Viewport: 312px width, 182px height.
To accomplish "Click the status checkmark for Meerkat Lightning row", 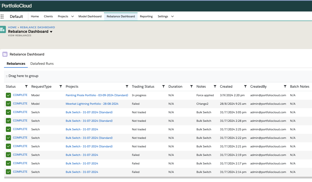I will [x=8, y=103].
